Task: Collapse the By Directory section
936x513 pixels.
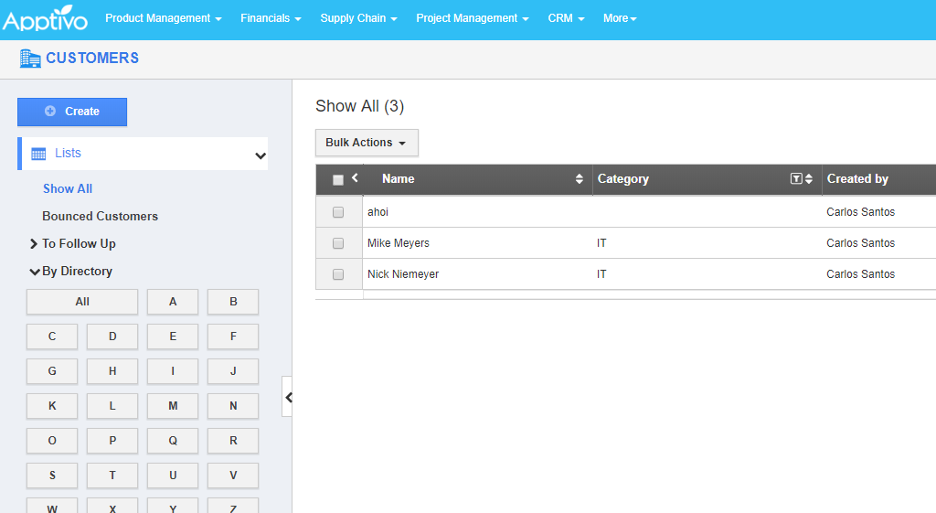Action: tap(34, 272)
